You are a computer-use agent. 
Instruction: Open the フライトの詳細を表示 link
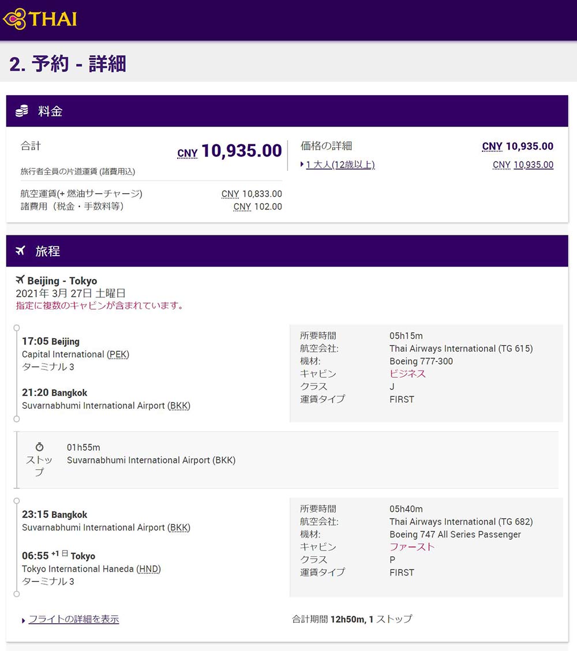click(74, 619)
